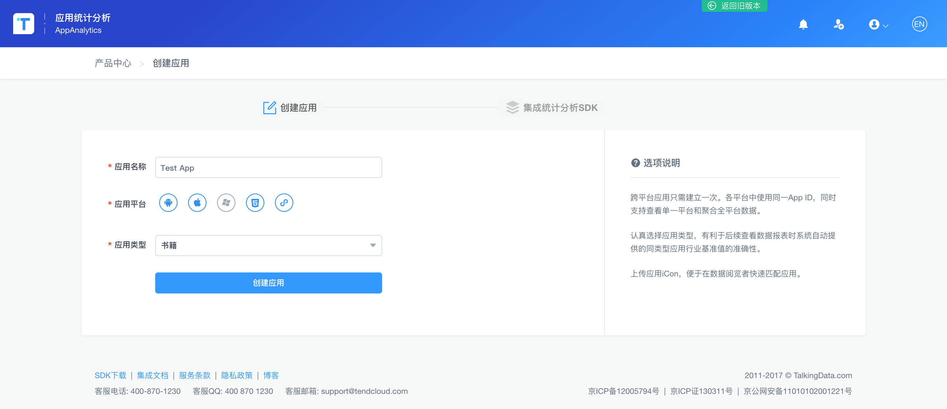The width and height of the screenshot is (947, 409).
Task: Click the 创建应用 submit button
Action: coord(269,283)
